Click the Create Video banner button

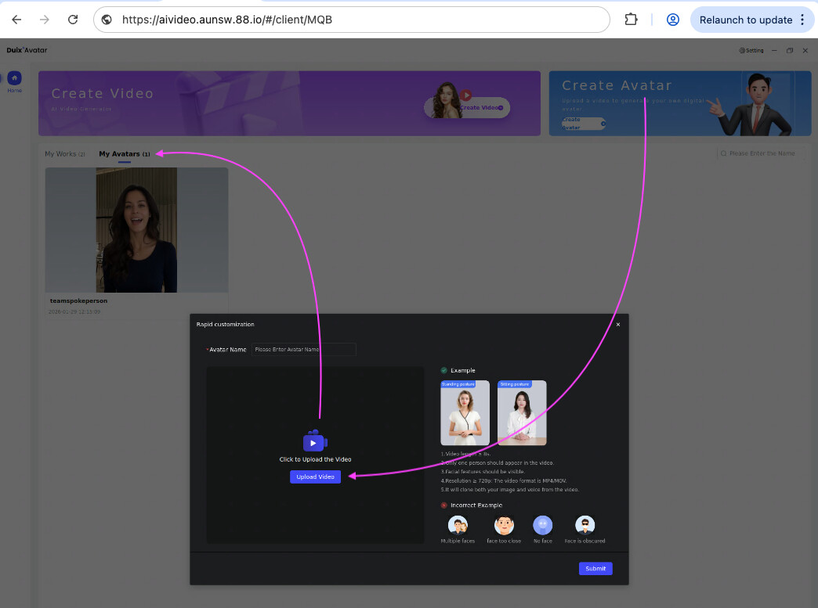pyautogui.click(x=480, y=108)
